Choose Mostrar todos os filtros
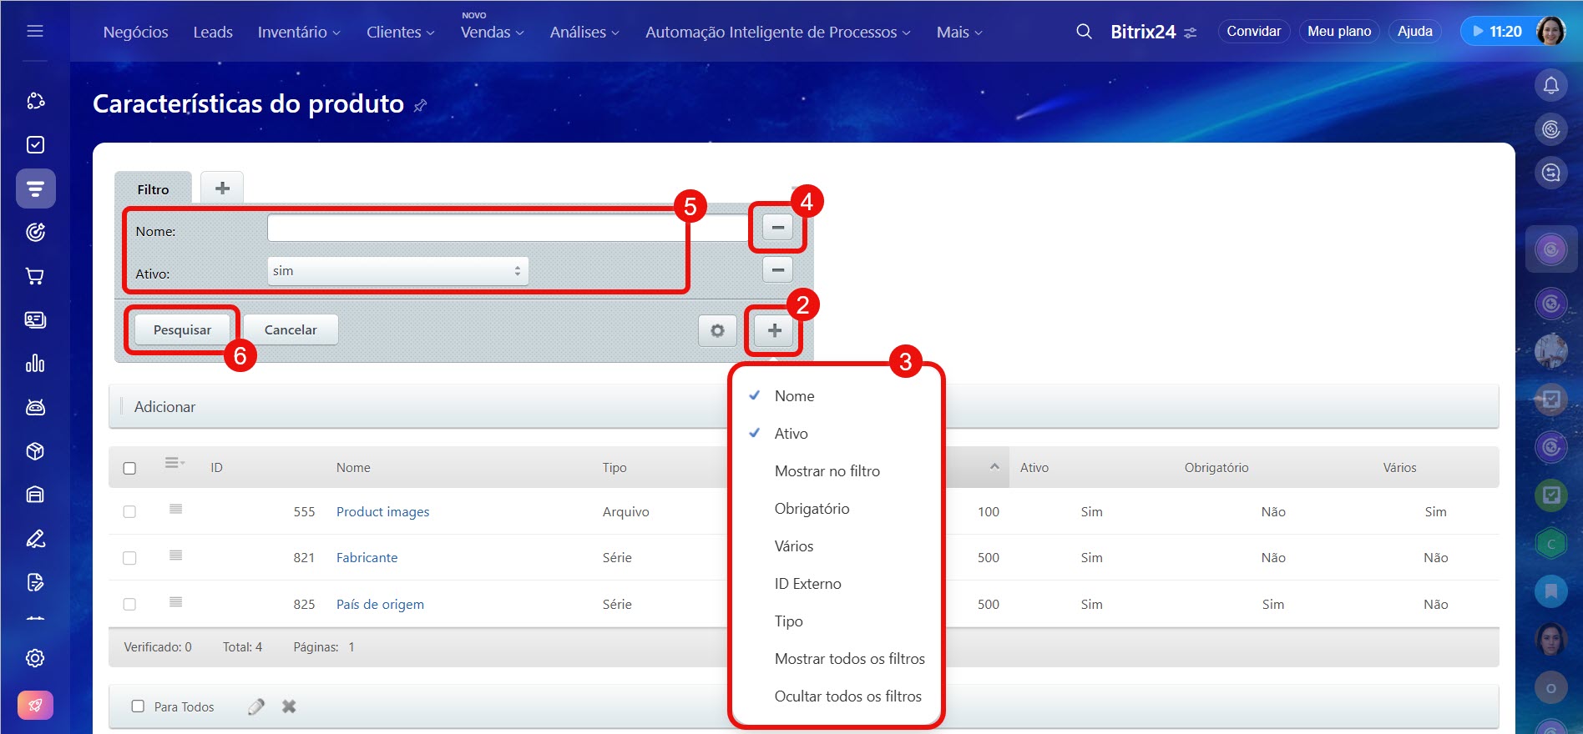This screenshot has height=734, width=1583. pos(849,659)
